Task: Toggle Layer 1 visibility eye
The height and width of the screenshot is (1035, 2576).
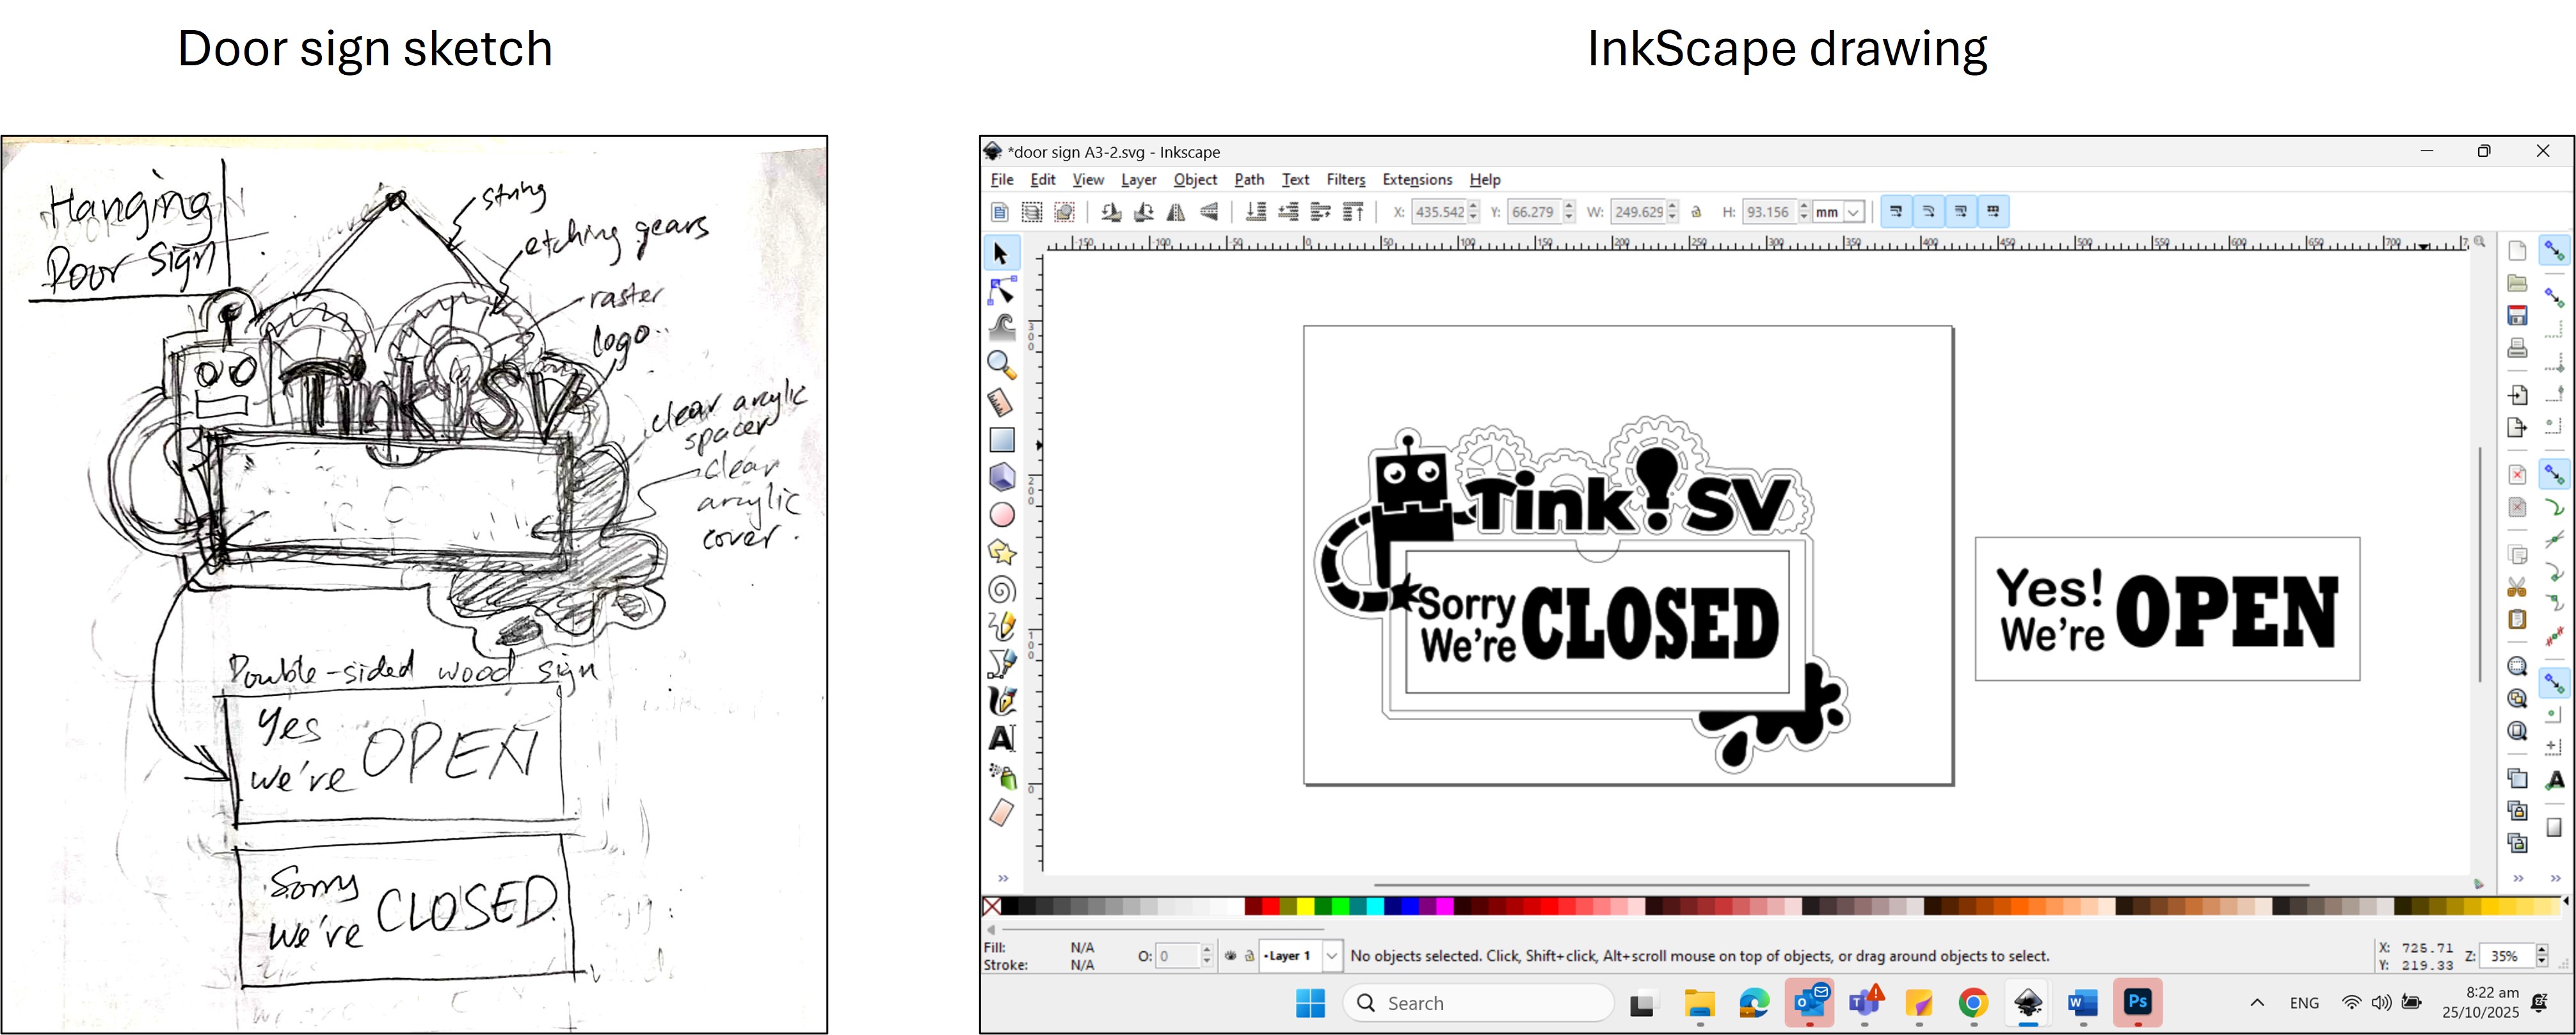Action: 1230,956
